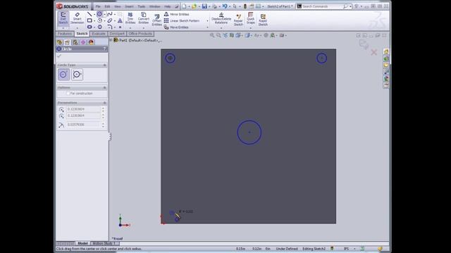Click the Open document icon

click(x=194, y=6)
